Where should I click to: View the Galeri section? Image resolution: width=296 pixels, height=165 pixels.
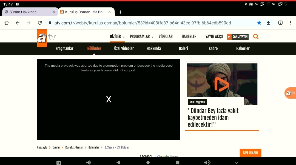[x=183, y=48]
